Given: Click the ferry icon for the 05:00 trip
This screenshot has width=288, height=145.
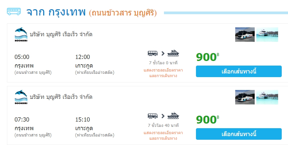Looking at the screenshot, I should 173,53.
